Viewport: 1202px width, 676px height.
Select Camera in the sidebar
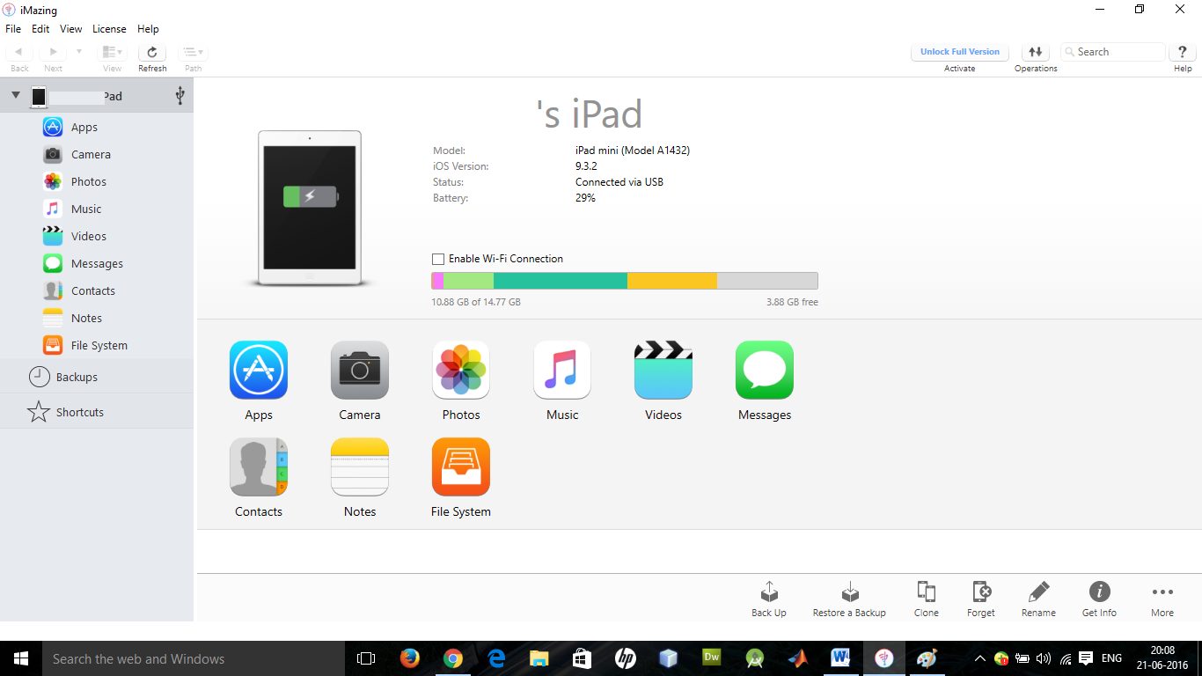pos(97,154)
